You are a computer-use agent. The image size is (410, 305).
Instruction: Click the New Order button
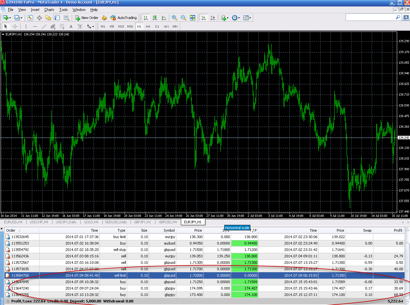pyautogui.click(x=87, y=18)
